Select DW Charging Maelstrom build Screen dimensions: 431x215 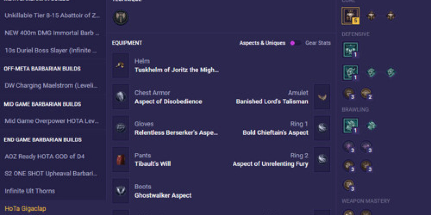point(51,85)
